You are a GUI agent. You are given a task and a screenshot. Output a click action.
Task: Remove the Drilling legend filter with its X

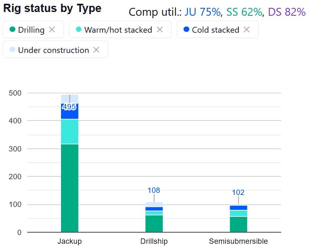coord(52,30)
